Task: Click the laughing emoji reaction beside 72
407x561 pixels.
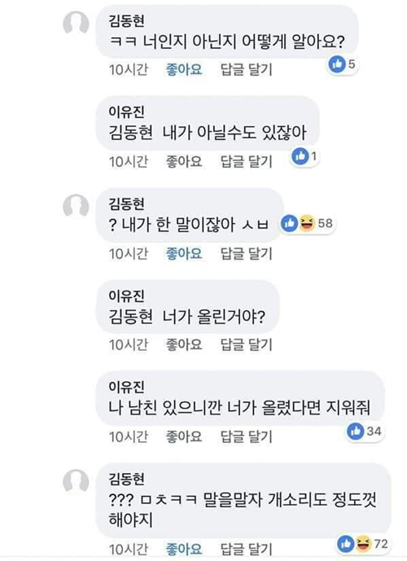Action: tap(363, 544)
